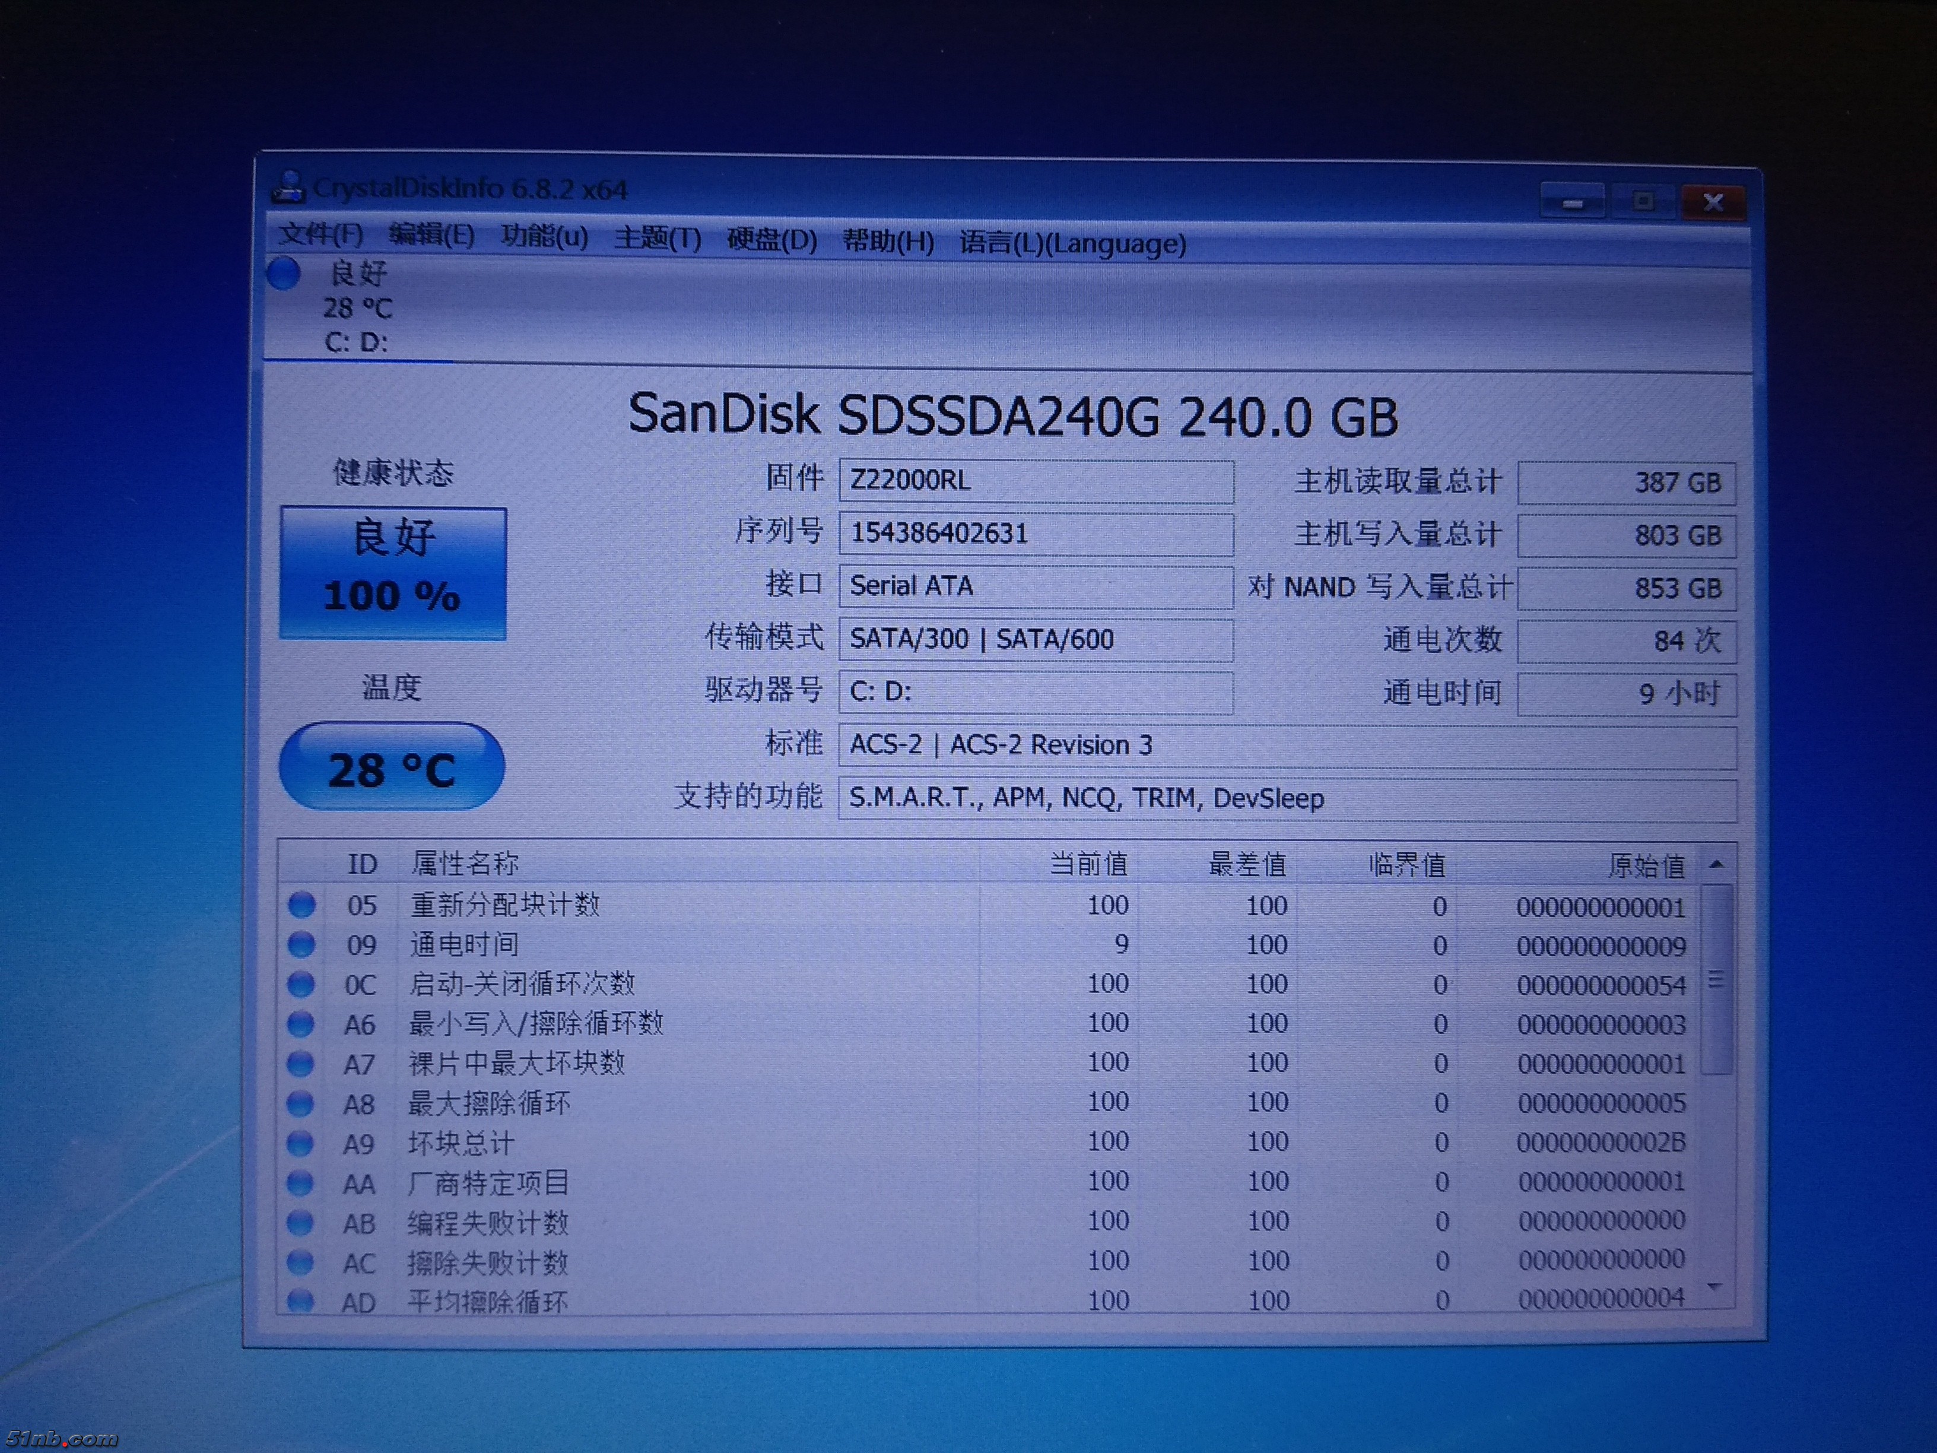Click the 序列号 serial number field
The height and width of the screenshot is (1453, 1937).
tap(1035, 534)
